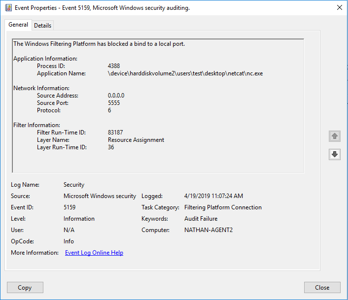
Task: Click the Resource Assignment layer name
Action: 136,140
